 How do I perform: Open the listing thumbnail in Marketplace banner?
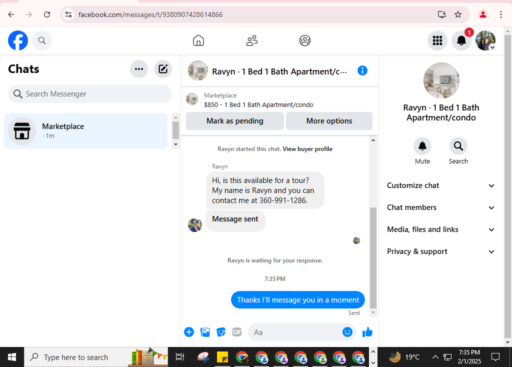192,99
